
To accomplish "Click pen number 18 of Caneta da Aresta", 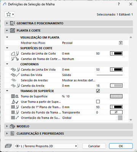I will (98, 85).
